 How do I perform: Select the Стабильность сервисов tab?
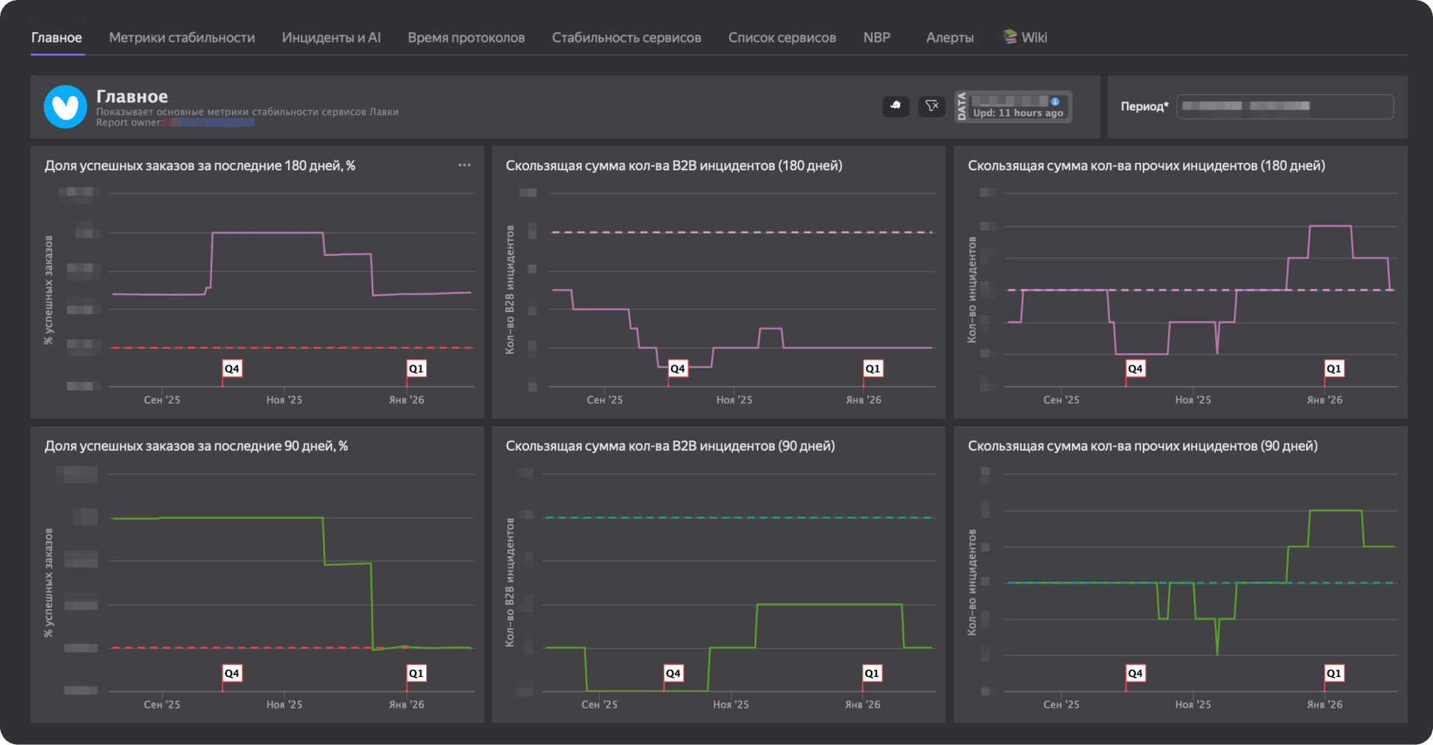(x=626, y=37)
